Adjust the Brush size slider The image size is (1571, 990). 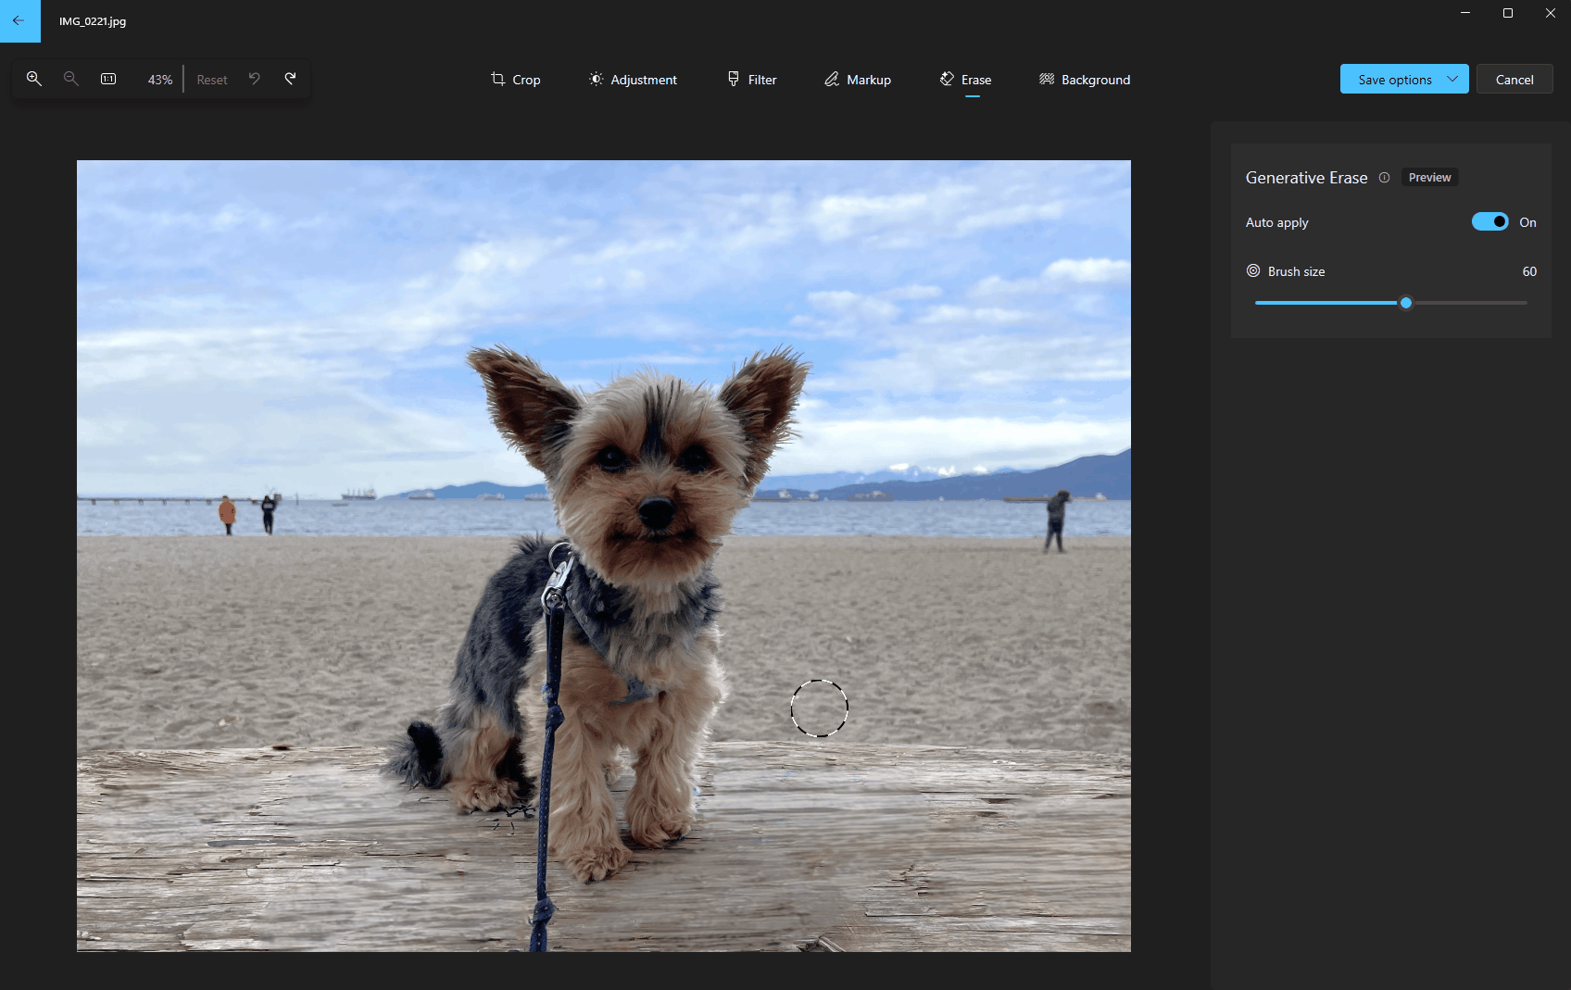[1405, 302]
